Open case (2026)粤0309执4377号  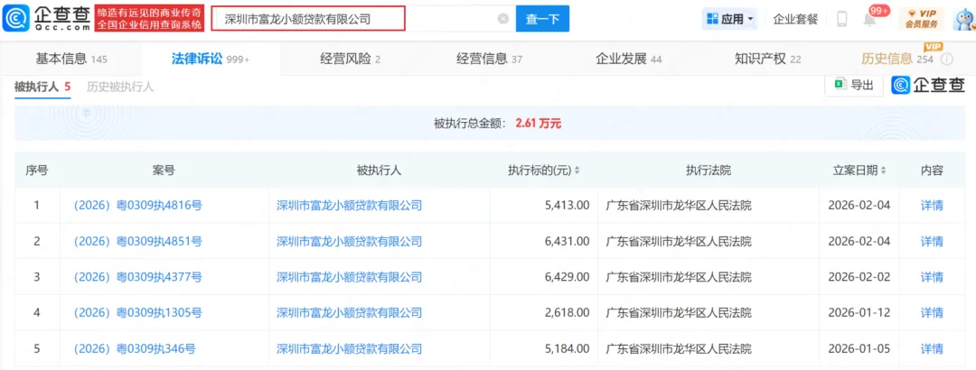point(137,277)
